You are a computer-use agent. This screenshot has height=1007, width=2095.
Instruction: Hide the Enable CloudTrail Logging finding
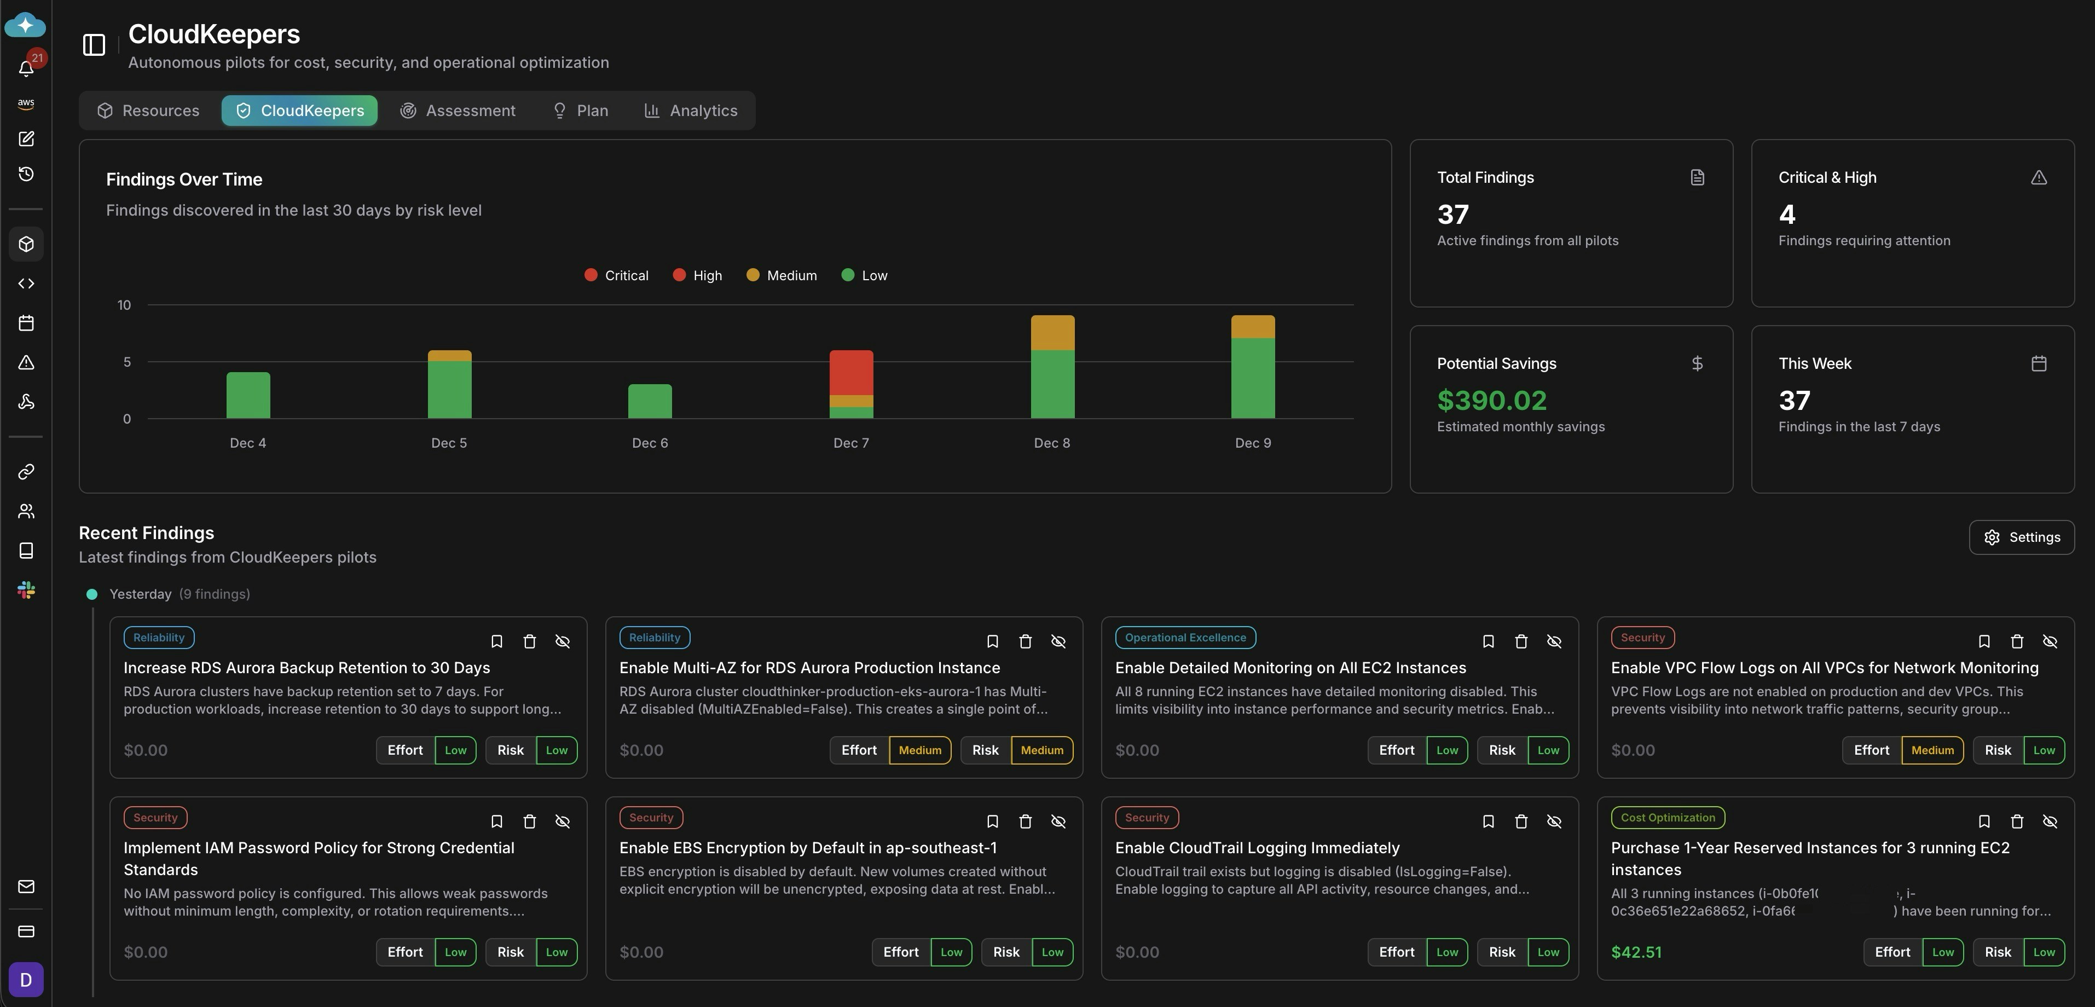point(1554,821)
